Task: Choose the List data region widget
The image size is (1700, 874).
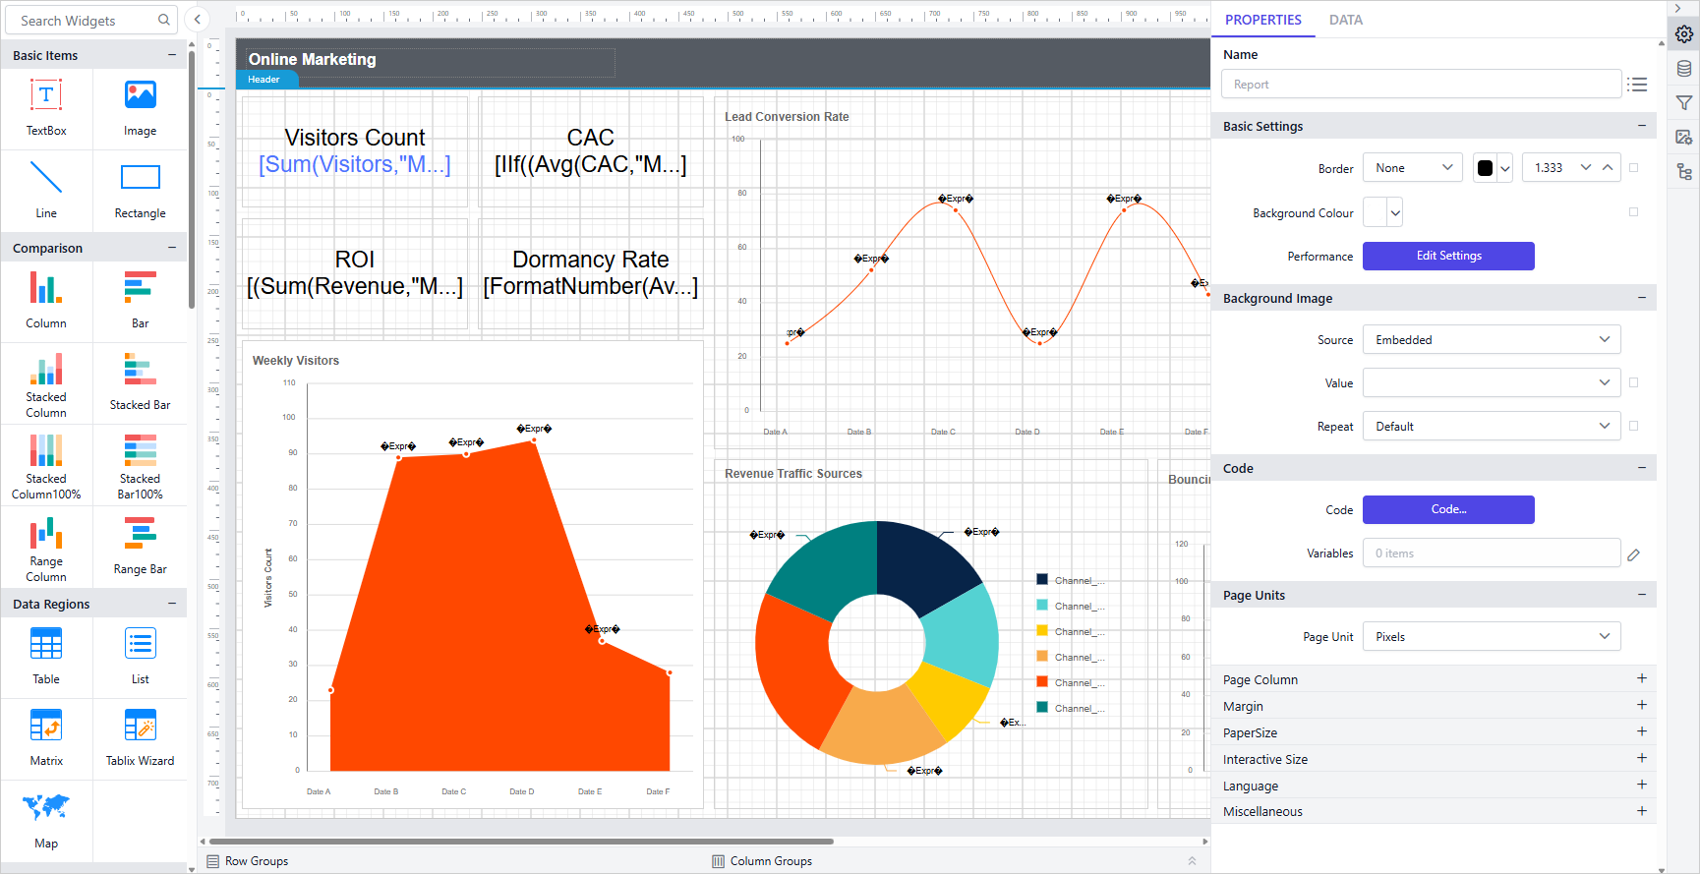Action: 140,657
